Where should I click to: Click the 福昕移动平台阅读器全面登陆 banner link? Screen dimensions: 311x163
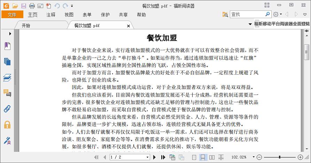click(x=282, y=24)
